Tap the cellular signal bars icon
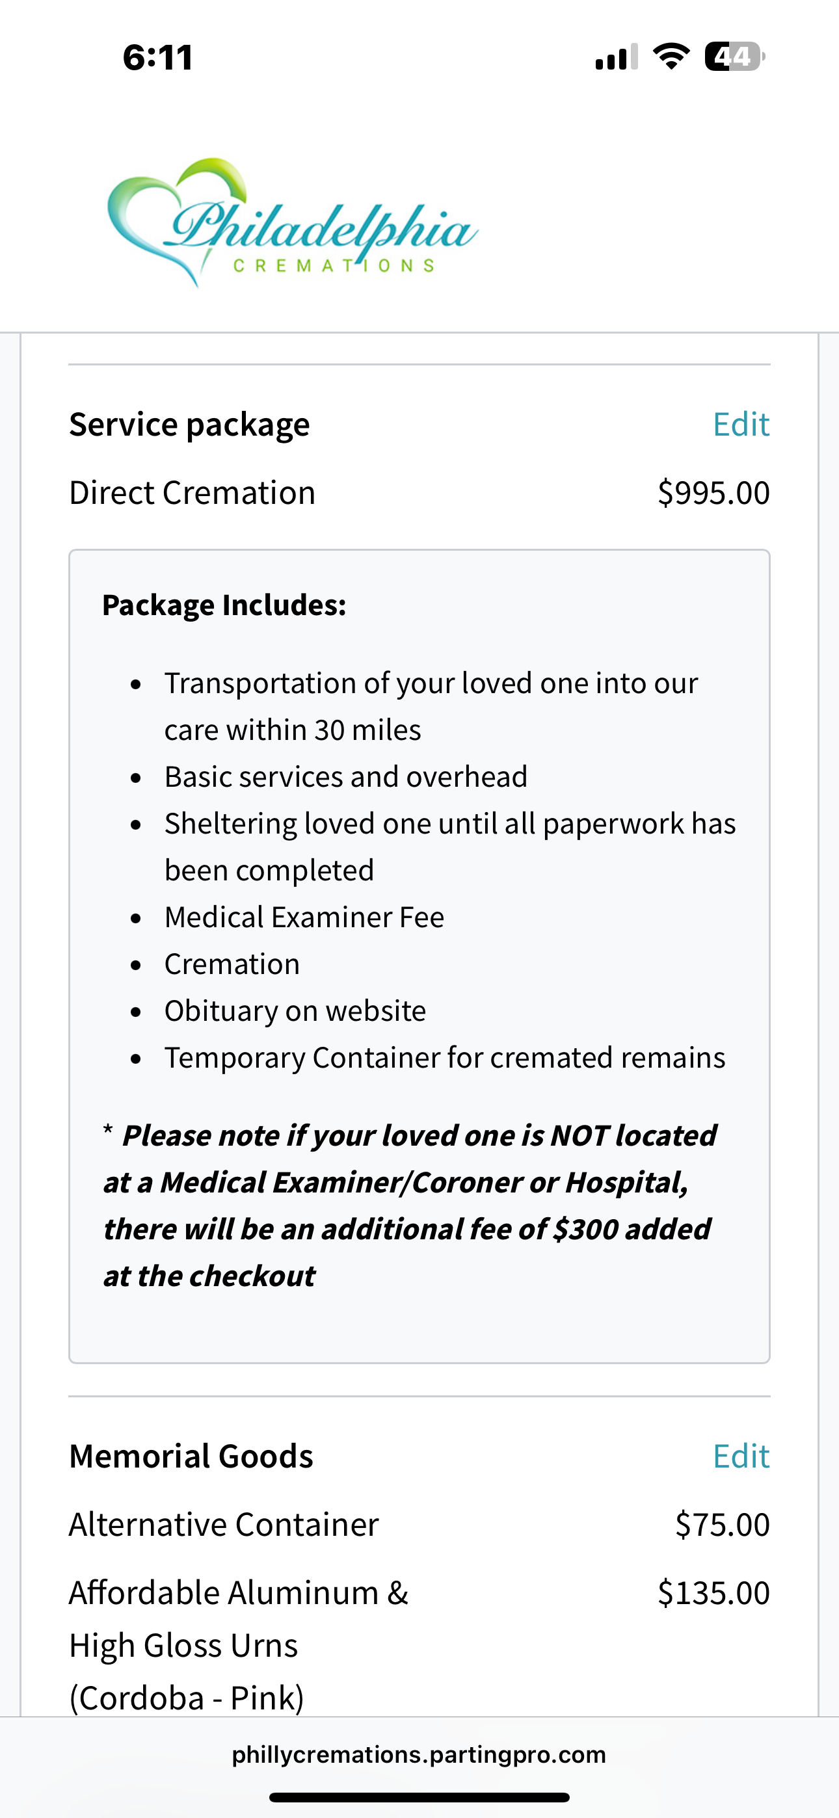The width and height of the screenshot is (839, 1818). (x=617, y=57)
